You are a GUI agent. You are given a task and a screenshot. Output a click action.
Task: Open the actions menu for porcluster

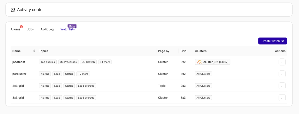coord(282,74)
